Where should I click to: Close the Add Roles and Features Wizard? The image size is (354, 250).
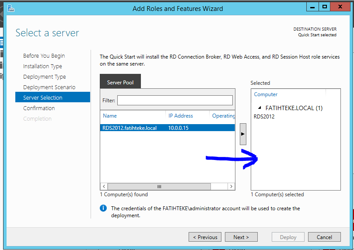click(340, 7)
